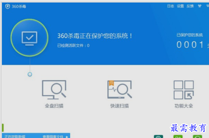Open the 反馈 feedback option
Viewport: 209px width, 138px height.
pos(190,6)
